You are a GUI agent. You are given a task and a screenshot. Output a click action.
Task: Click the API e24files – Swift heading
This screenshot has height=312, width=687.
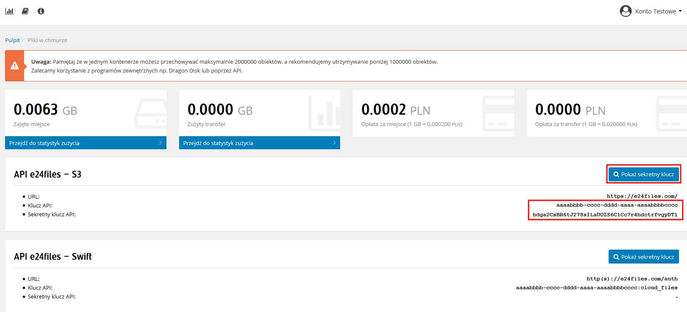click(x=53, y=256)
